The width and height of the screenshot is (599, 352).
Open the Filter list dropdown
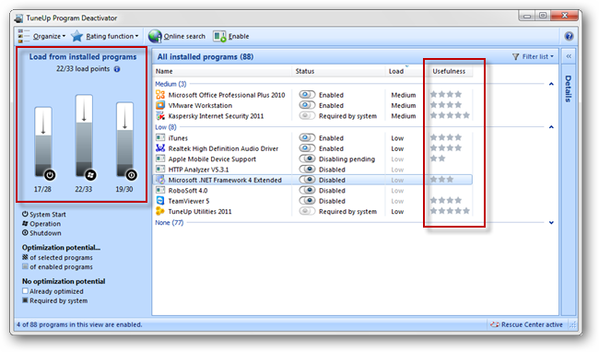[533, 56]
